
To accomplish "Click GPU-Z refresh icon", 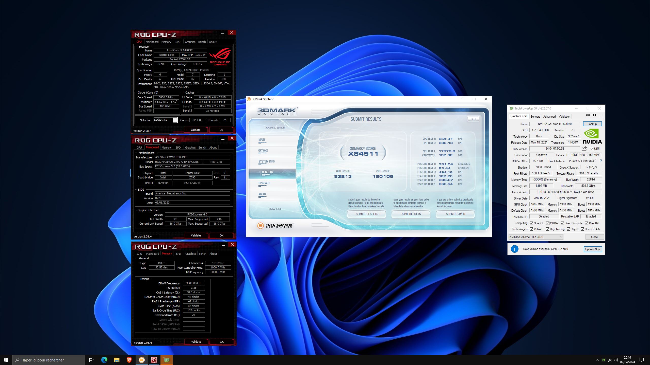I will (x=594, y=115).
